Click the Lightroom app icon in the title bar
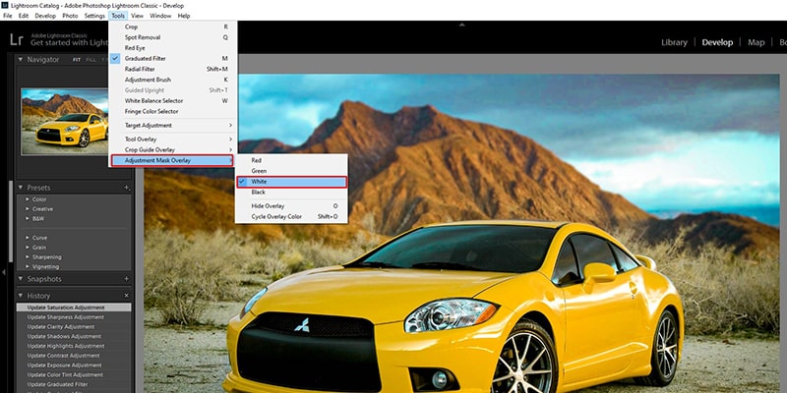Viewport: 787px width, 393px height. point(5,6)
